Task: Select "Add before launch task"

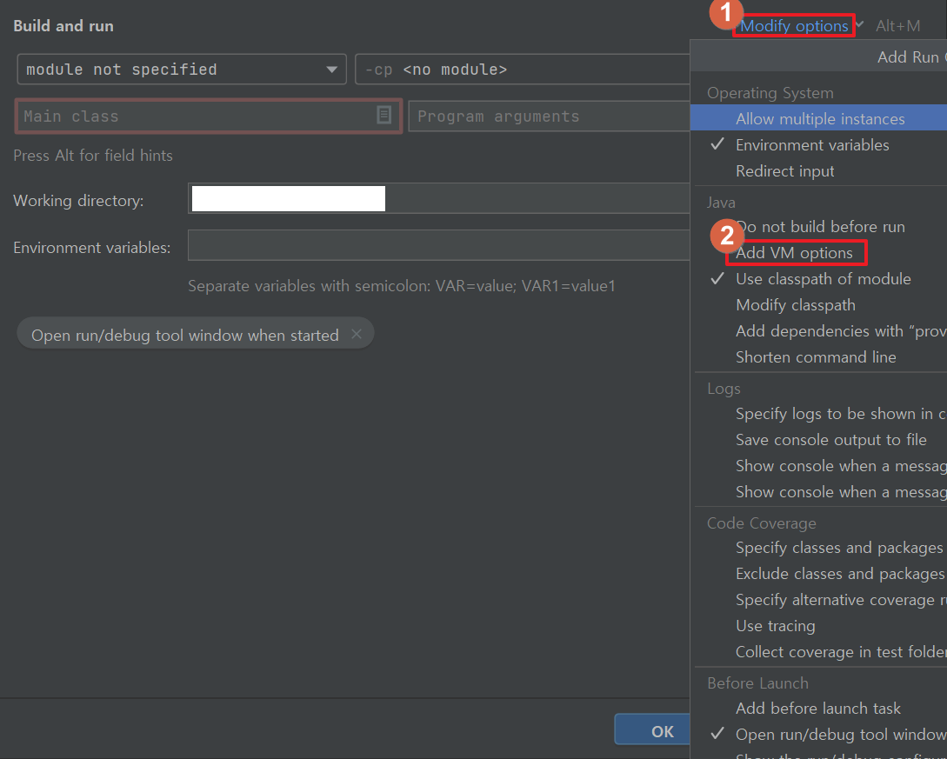Action: click(x=817, y=708)
